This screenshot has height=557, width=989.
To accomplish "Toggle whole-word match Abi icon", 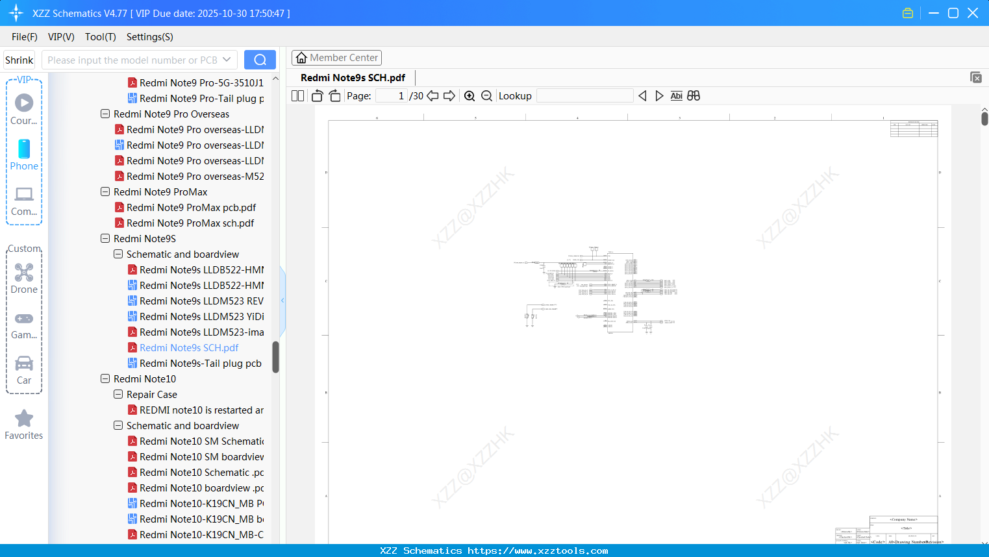I will [x=676, y=96].
